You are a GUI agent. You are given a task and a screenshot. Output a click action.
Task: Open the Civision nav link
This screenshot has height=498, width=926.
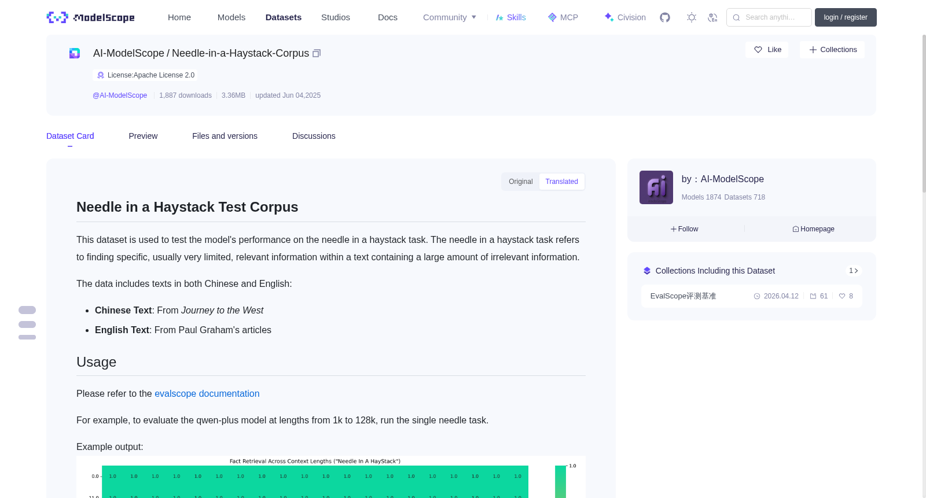(x=625, y=17)
